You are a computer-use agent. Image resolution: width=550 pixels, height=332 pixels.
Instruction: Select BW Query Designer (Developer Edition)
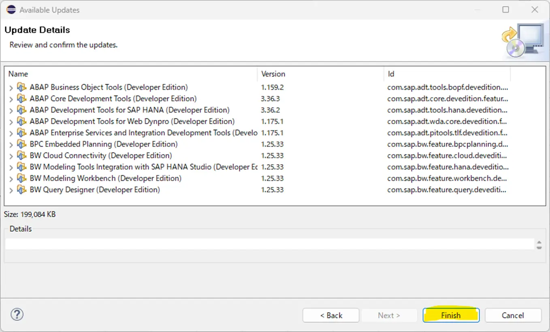(x=95, y=189)
